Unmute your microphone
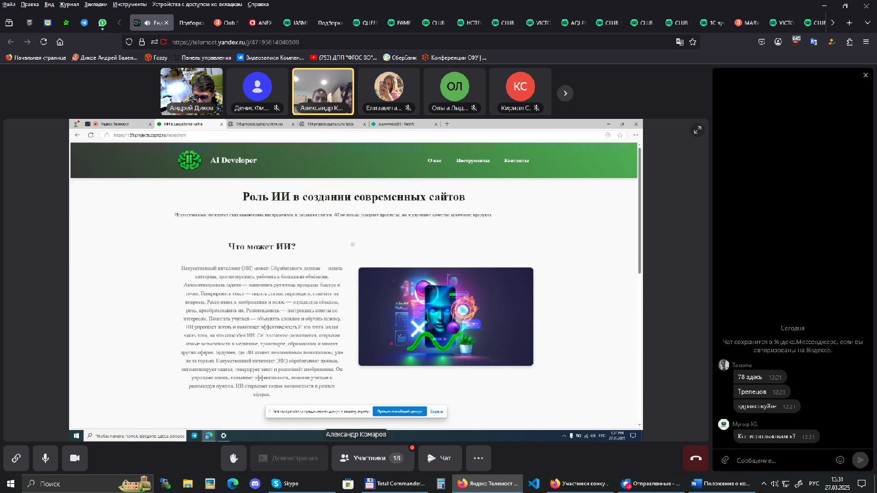The image size is (877, 493). [45, 458]
